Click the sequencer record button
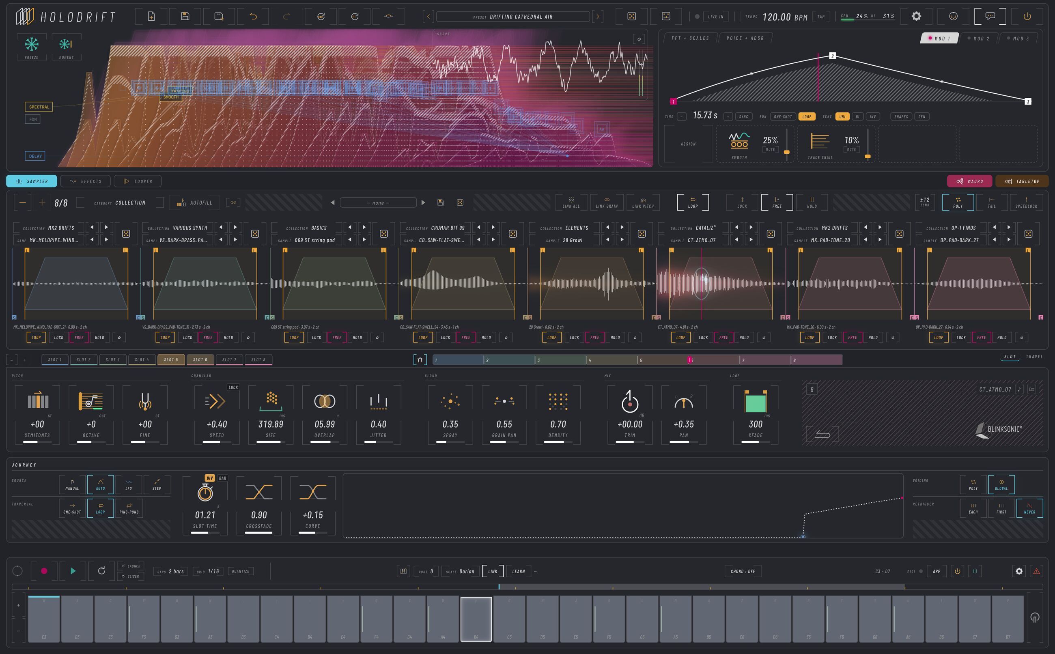Viewport: 1055px width, 654px height. click(44, 570)
